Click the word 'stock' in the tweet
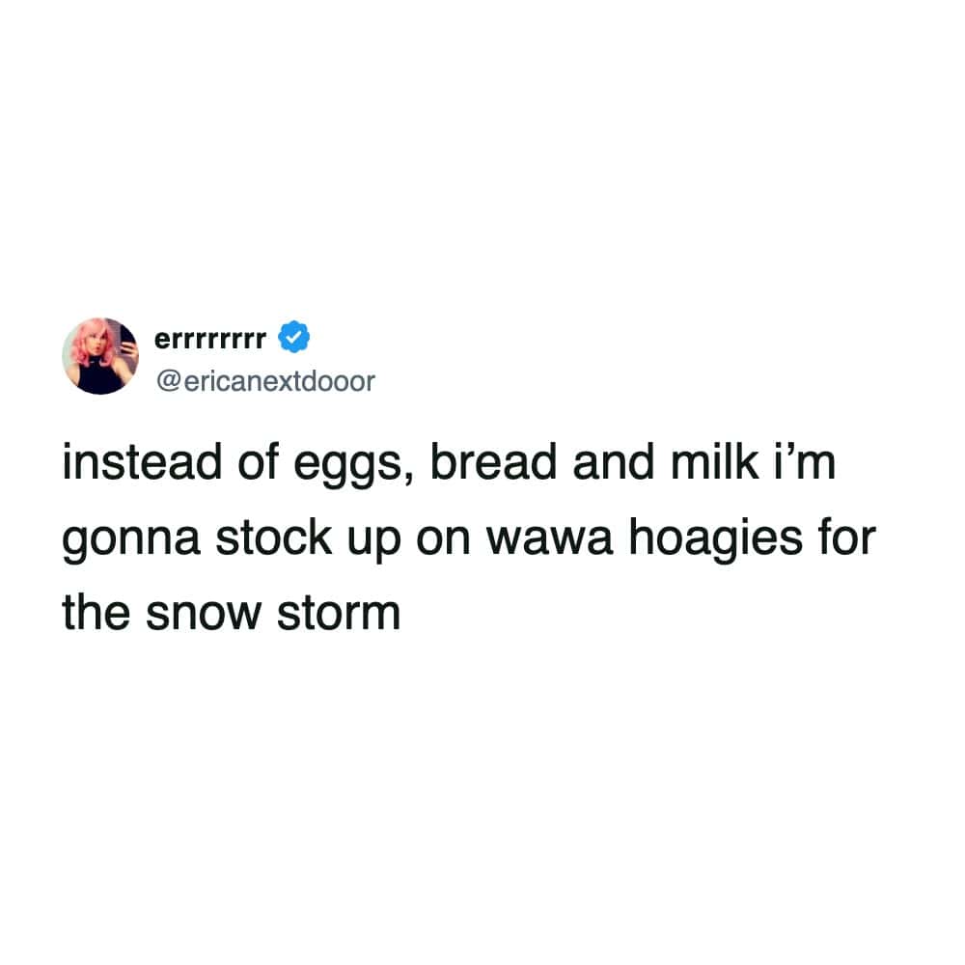This screenshot has height=965, width=965. pos(274,537)
